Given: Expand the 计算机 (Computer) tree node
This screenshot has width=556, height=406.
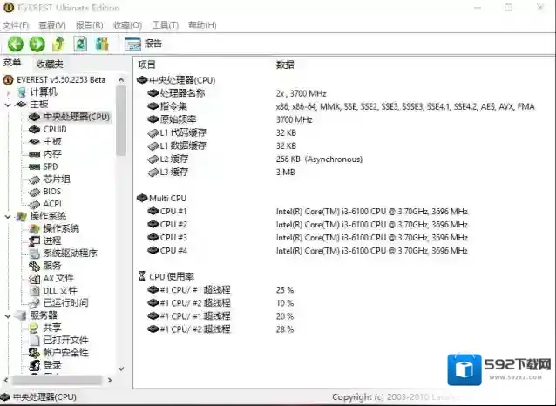Looking at the screenshot, I should pyautogui.click(x=9, y=91).
